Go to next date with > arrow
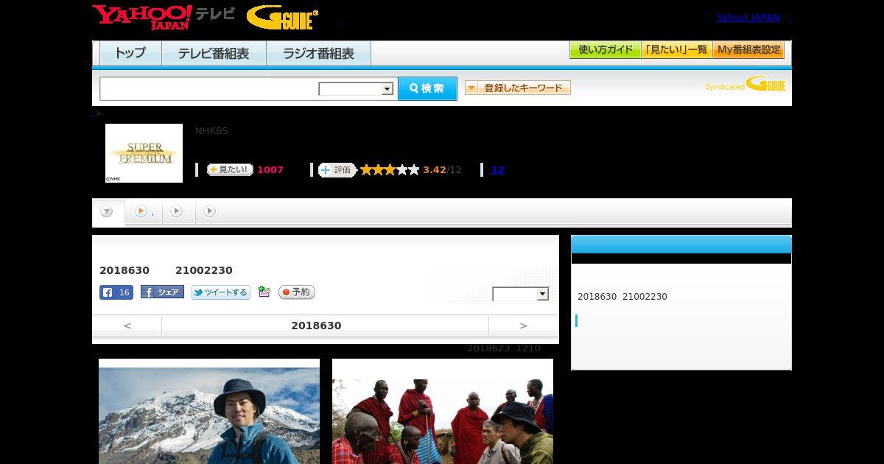The image size is (884, 464). [x=524, y=326]
